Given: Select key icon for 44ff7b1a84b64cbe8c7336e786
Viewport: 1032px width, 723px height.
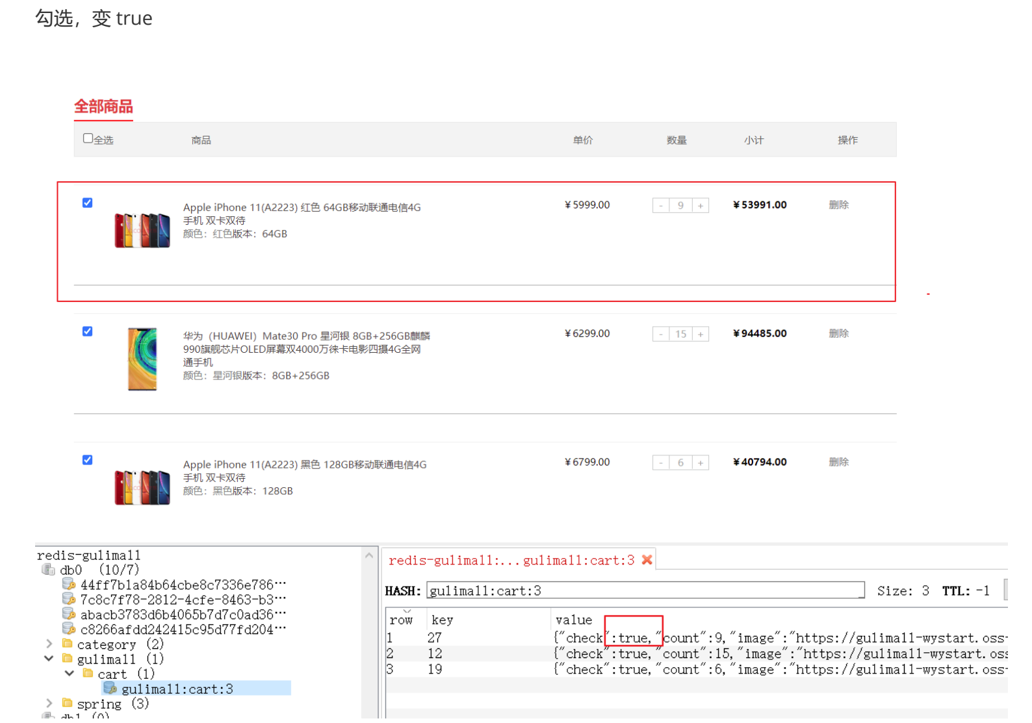Looking at the screenshot, I should click(x=68, y=585).
